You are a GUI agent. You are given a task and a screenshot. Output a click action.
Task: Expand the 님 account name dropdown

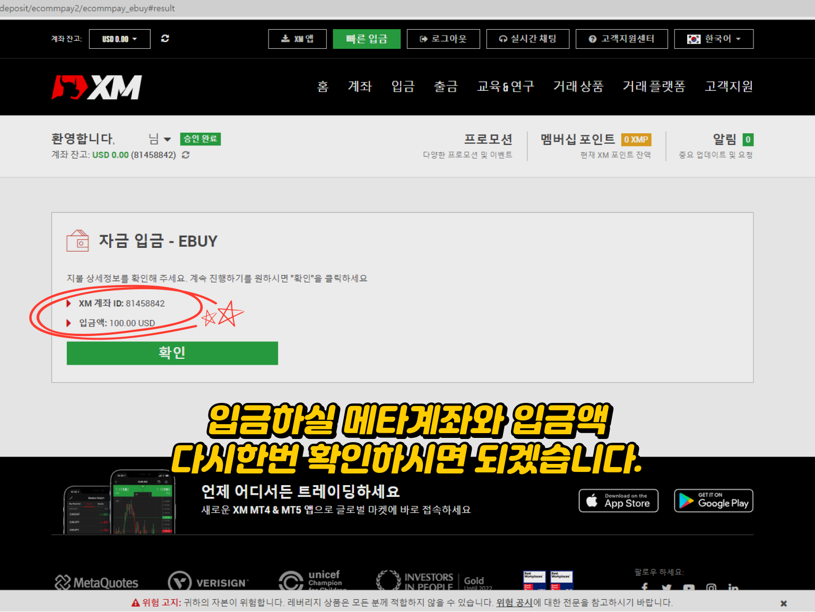[x=159, y=139]
